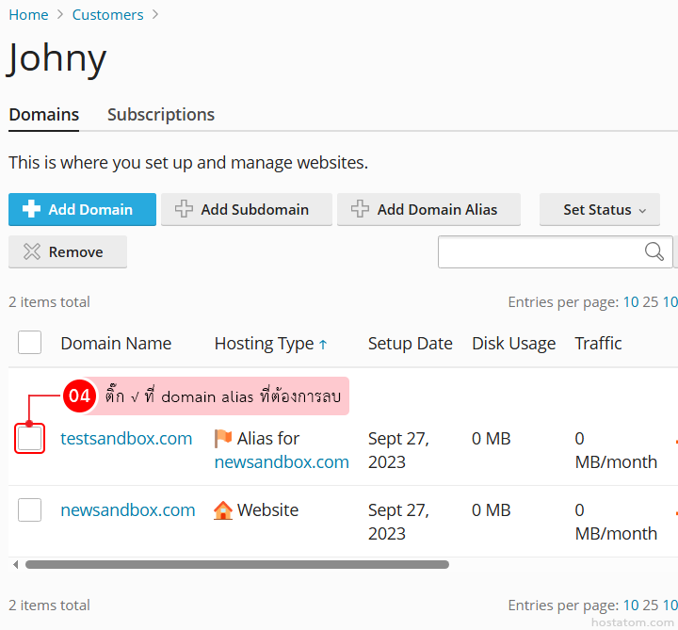
Task: Tick the checkbox for testsandbox.com
Action: [x=29, y=439]
